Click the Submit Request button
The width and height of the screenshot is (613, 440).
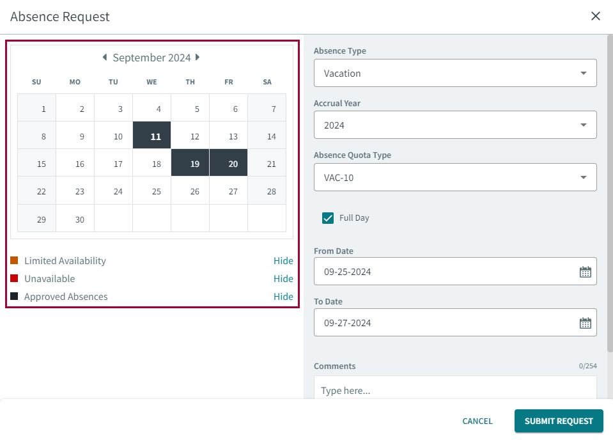559,421
